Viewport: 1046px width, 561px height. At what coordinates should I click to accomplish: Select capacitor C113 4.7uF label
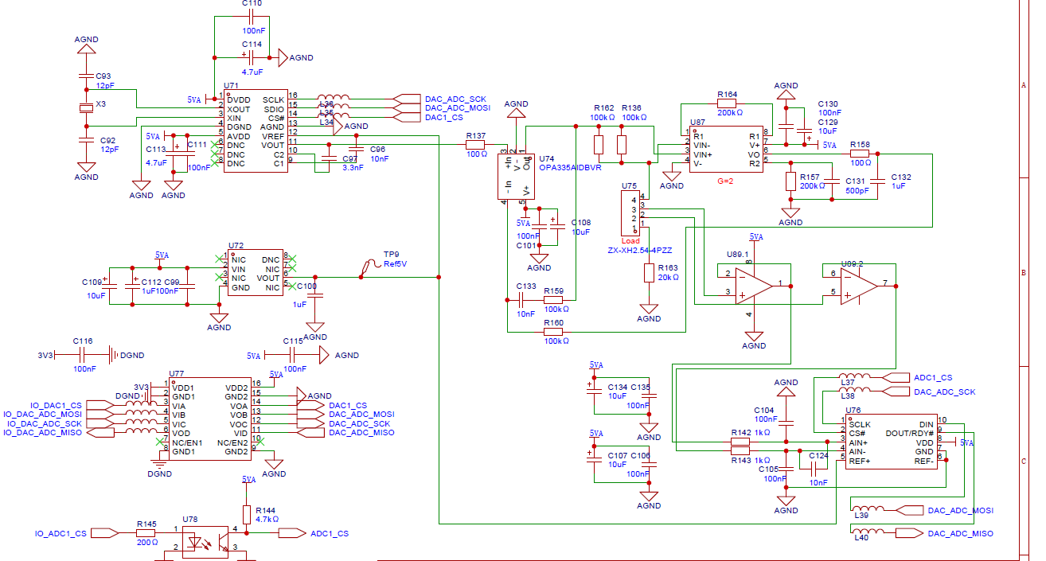click(156, 154)
